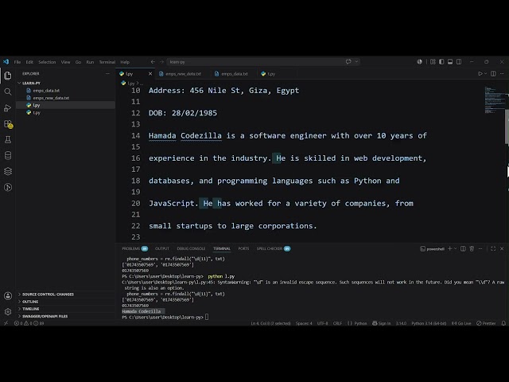Create a new terminal with the plus icon
Screen dimensions: 509x382
[x=449, y=248]
